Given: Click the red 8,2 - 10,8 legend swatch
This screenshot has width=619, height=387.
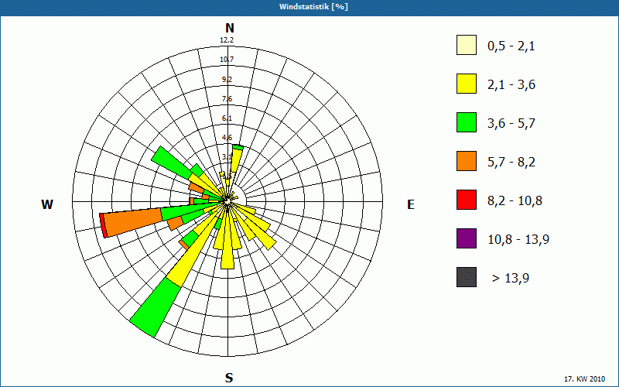Looking at the screenshot, I should [x=467, y=200].
